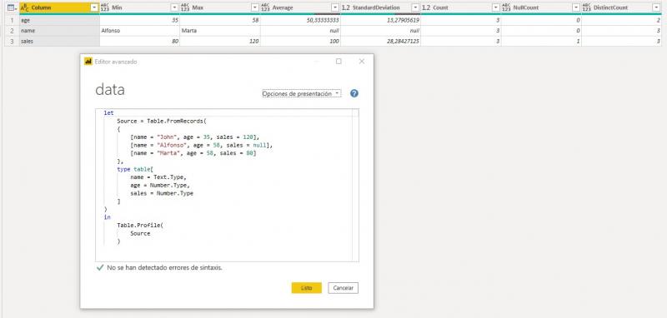Select row 1 number in the table
667x318 pixels.
[12, 20]
